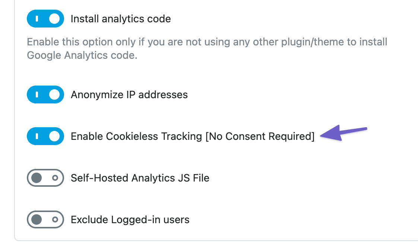Click "Enable Cookieless Tracking [No Consent Required]" text
The width and height of the screenshot is (418, 247).
click(x=193, y=136)
